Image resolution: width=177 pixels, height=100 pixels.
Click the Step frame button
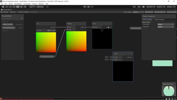(x=92, y=7)
